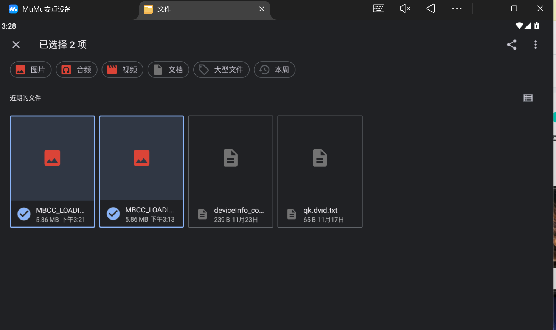
Task: Select the deviceInfo_co file thumbnail
Action: 230,158
